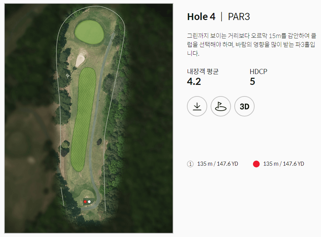
Task: Click the HDCP 5 value
Action: 252,81
